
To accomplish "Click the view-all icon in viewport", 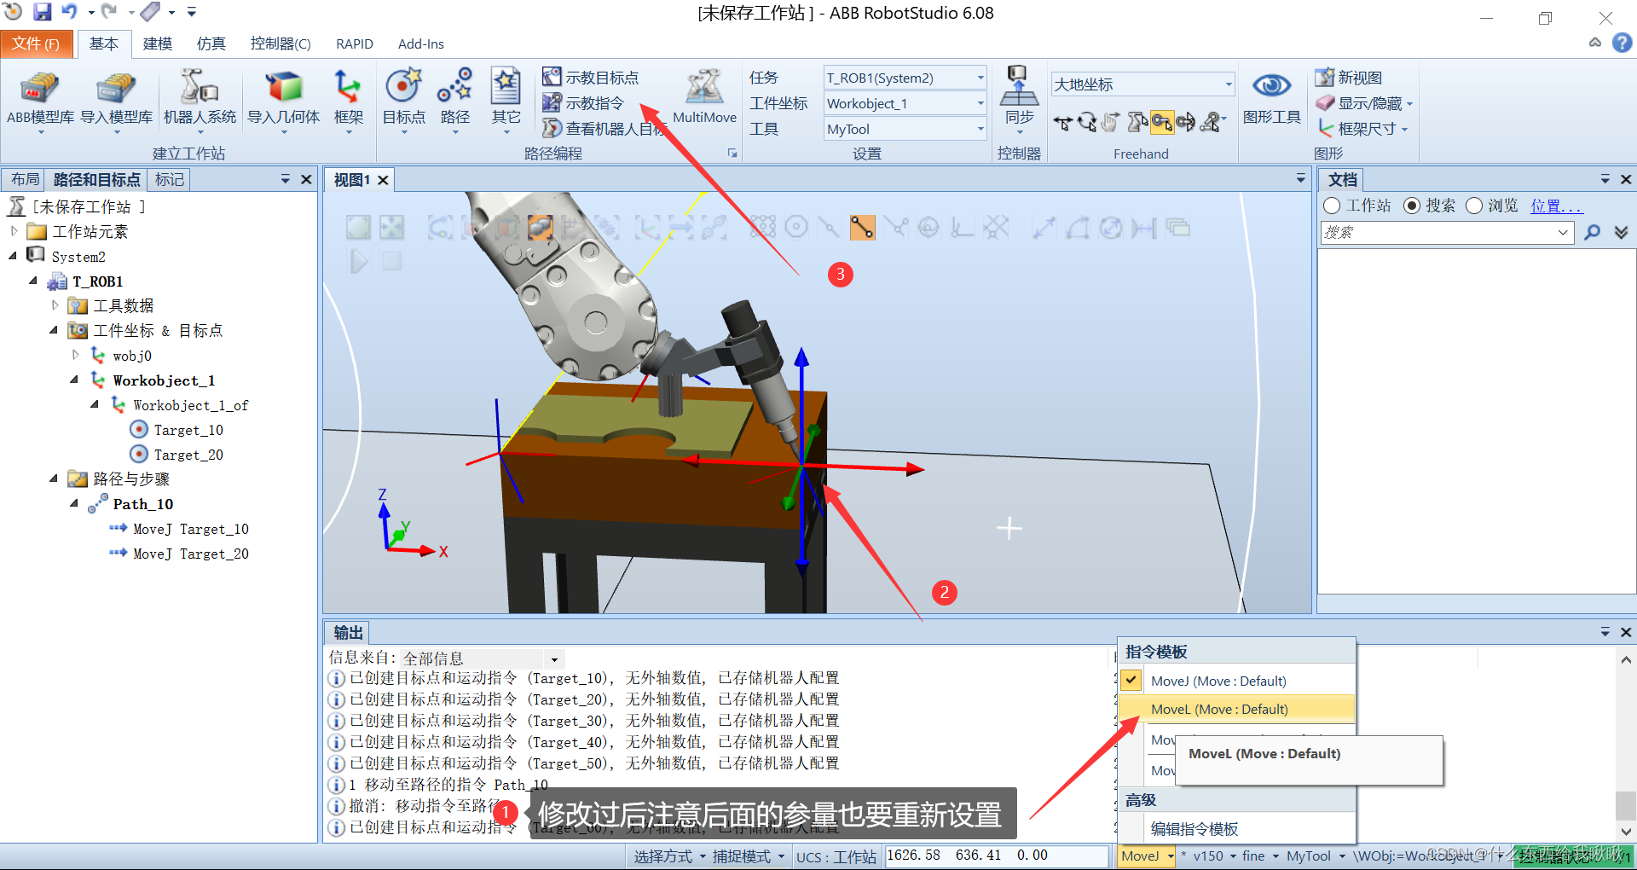I will click(358, 227).
